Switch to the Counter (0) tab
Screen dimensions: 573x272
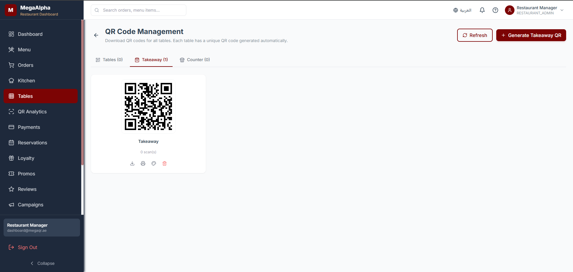coord(195,60)
